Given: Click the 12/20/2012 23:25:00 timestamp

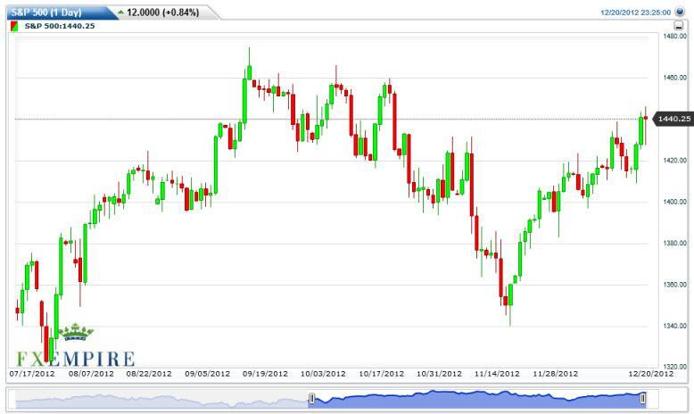Looking at the screenshot, I should [x=636, y=12].
